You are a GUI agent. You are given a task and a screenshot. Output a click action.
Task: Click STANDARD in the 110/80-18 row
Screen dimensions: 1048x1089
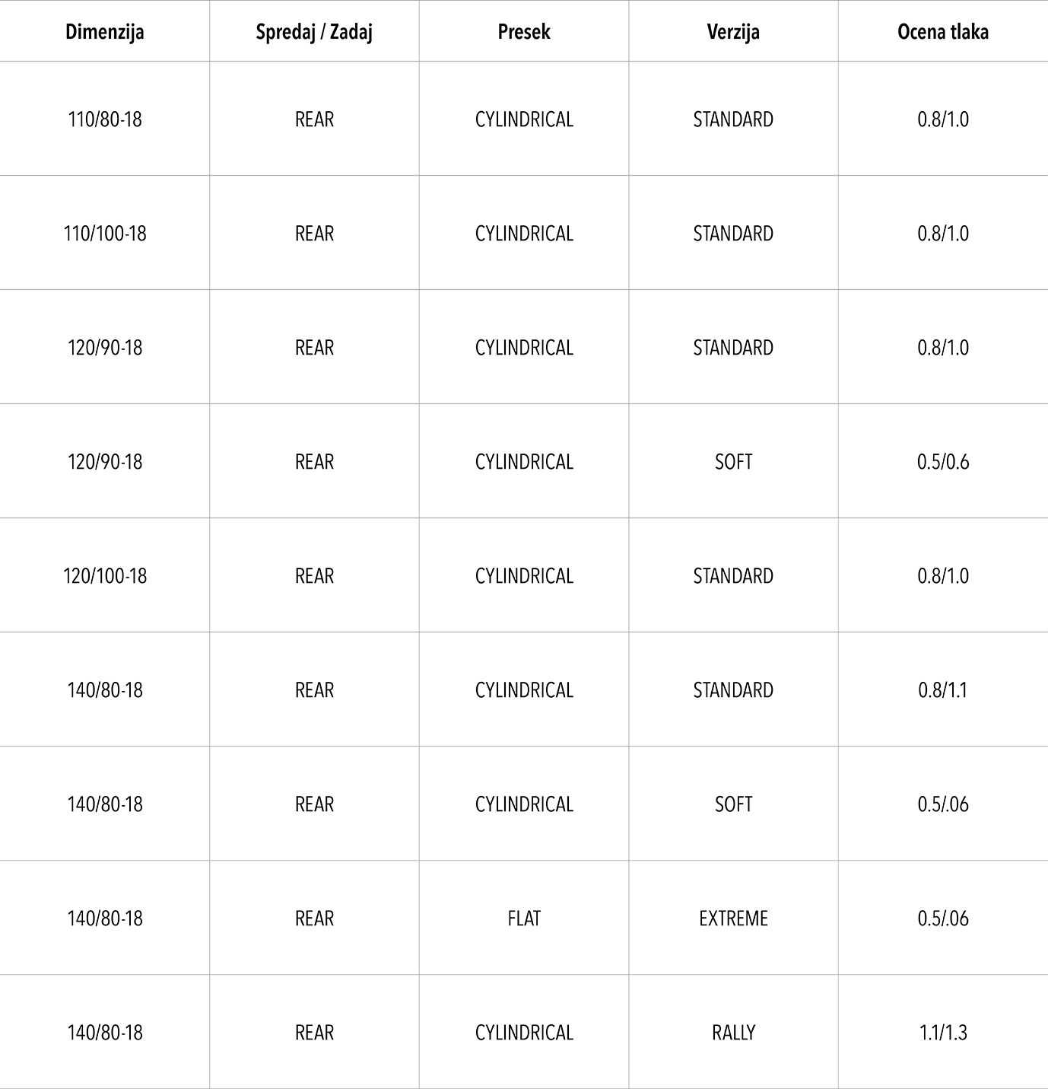point(733,119)
